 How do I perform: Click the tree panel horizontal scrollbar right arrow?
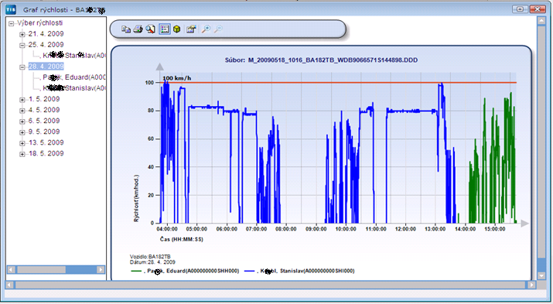(101, 269)
